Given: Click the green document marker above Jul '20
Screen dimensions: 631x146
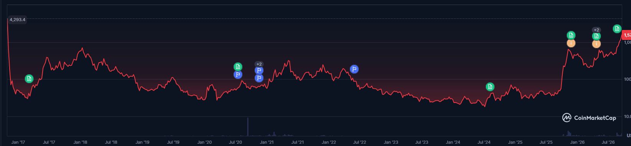Looking at the screenshot, I should 238,67.
